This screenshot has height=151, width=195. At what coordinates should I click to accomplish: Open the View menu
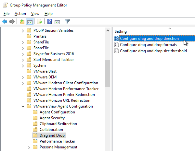click(35, 14)
